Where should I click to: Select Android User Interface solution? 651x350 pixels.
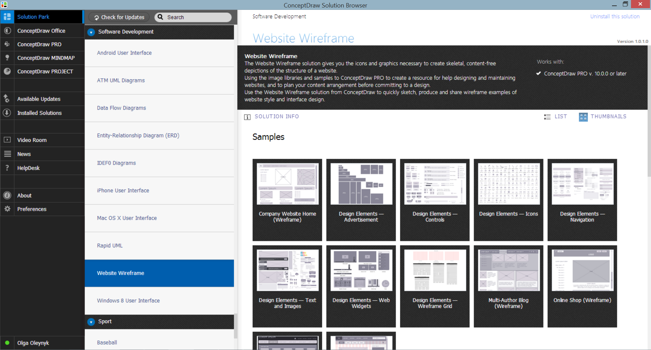click(x=159, y=53)
